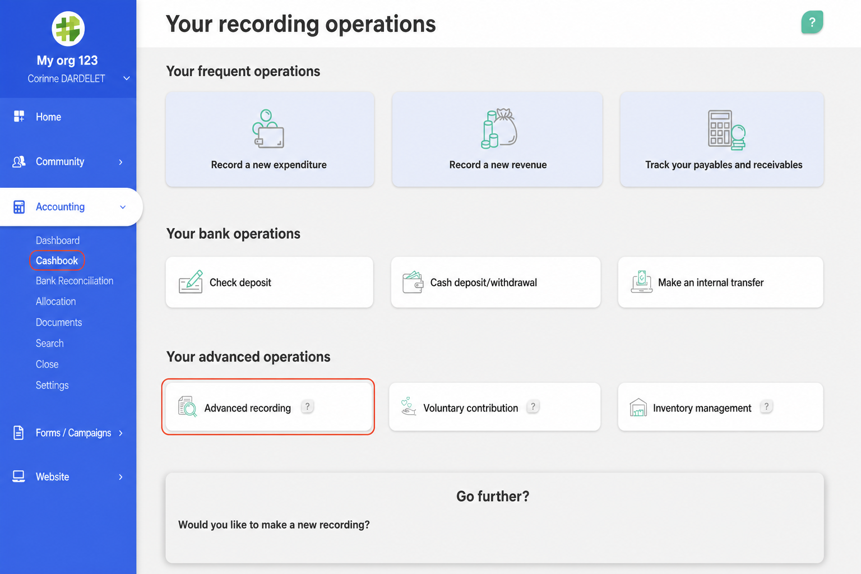Click the internal transfer icon
This screenshot has height=574, width=861.
point(642,282)
